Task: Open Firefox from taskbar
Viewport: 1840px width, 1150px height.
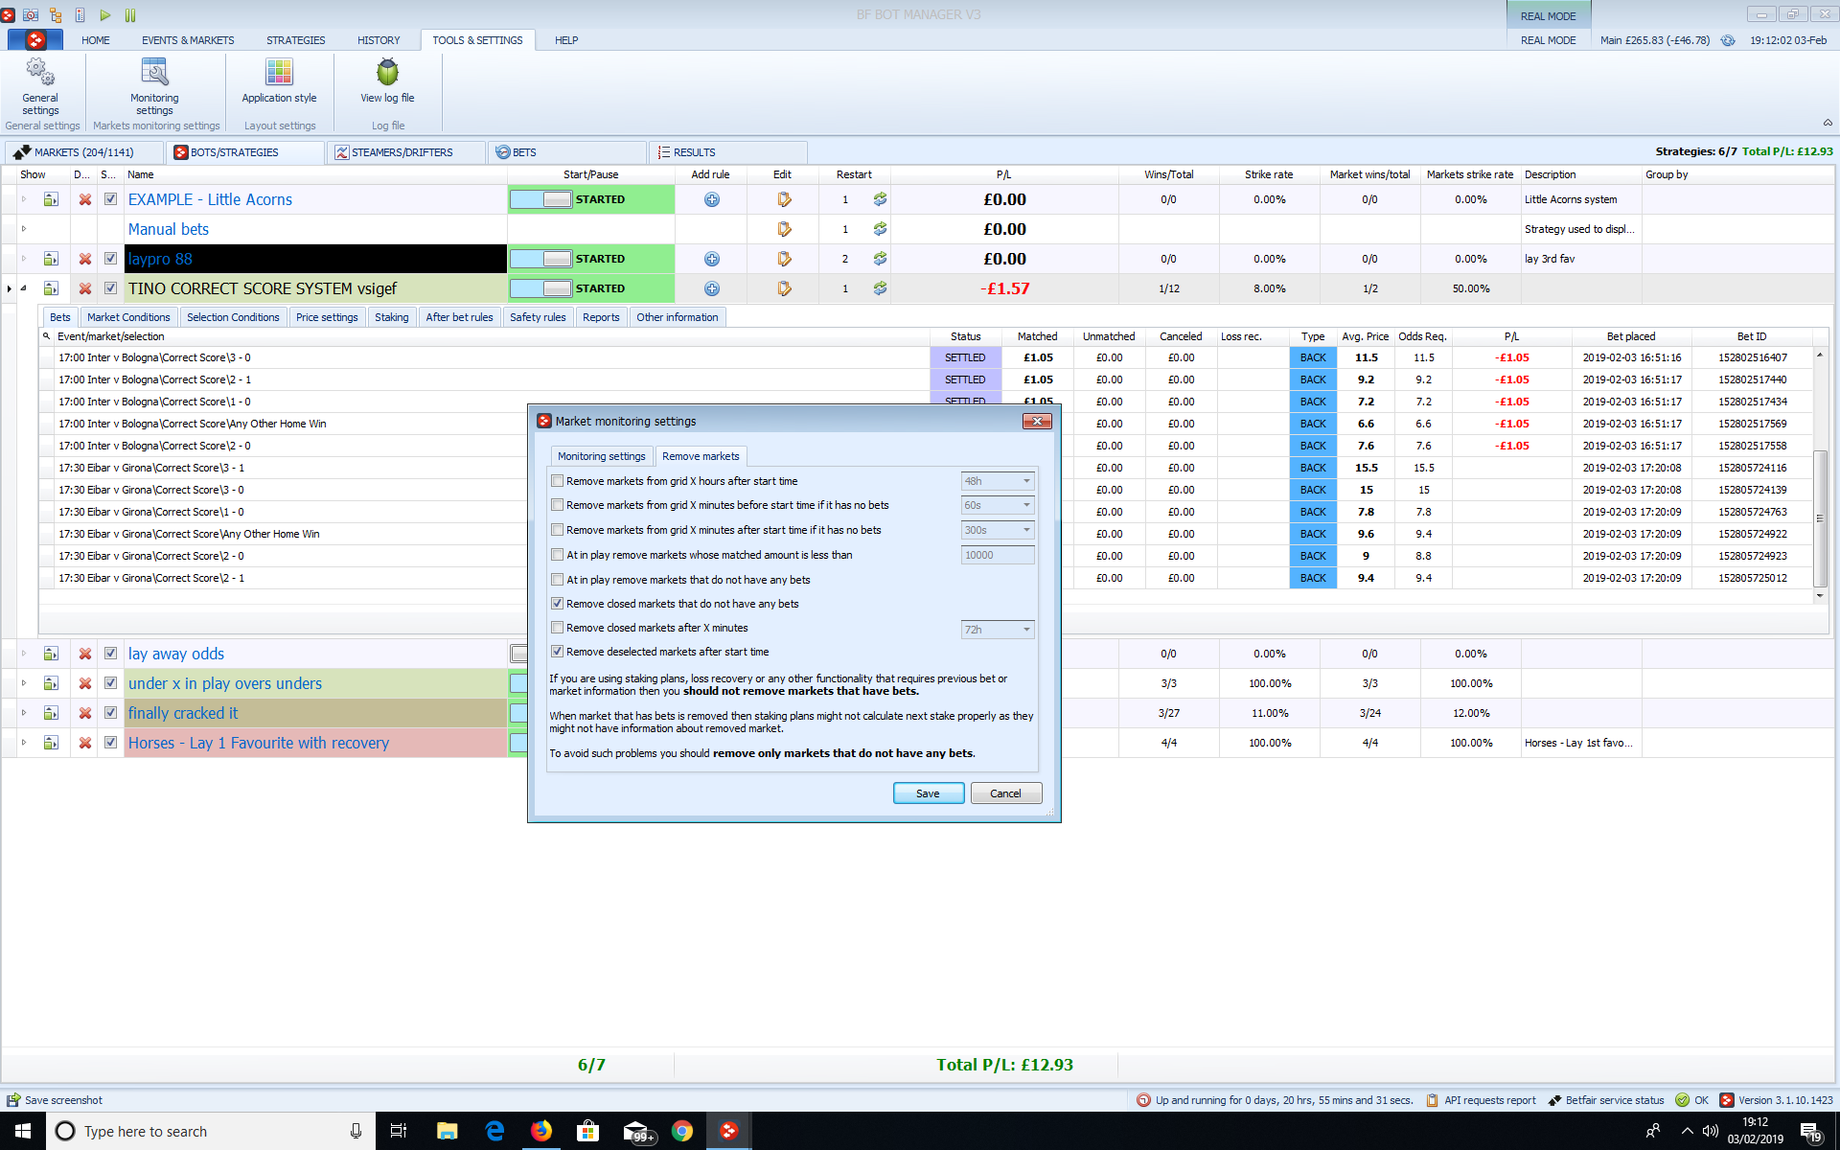Action: (x=540, y=1131)
